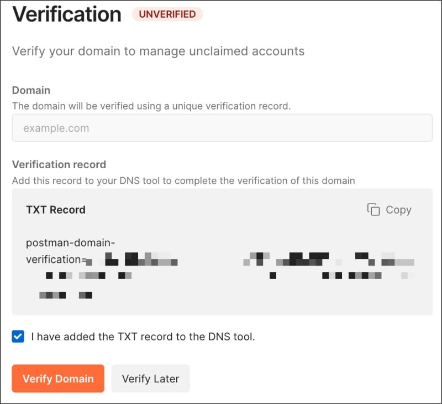Click the example.com domain input field
This screenshot has height=404, width=442.
coord(221,128)
